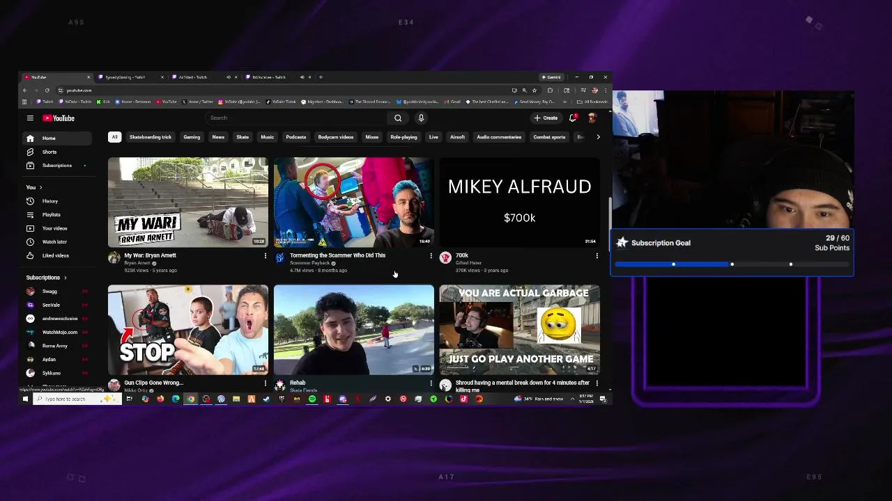The image size is (892, 501).
Task: Click the Subscription Goal progress bar
Action: point(732,264)
